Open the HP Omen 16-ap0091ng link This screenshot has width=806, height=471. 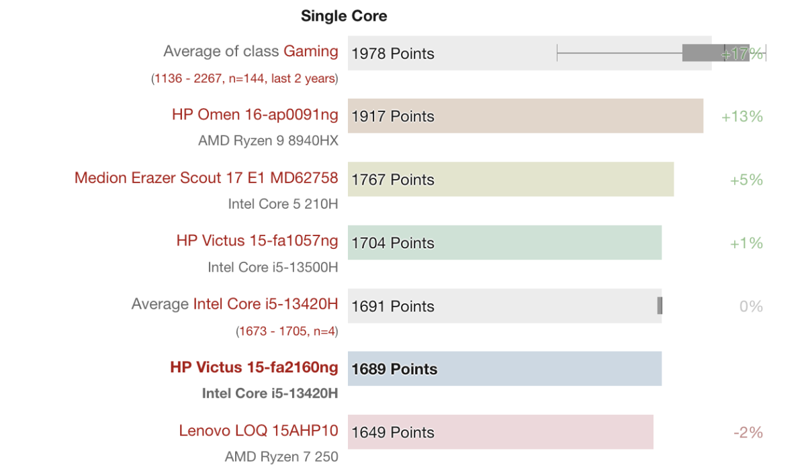(x=255, y=115)
